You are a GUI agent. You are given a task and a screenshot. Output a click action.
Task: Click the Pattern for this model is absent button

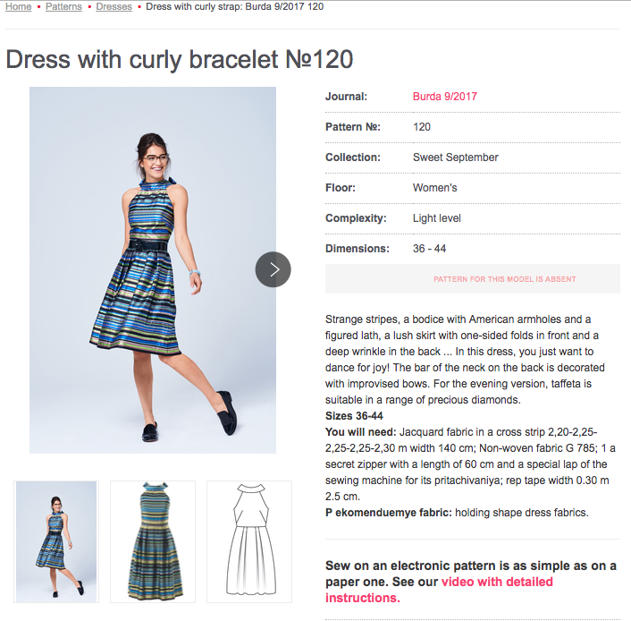pos(473,279)
